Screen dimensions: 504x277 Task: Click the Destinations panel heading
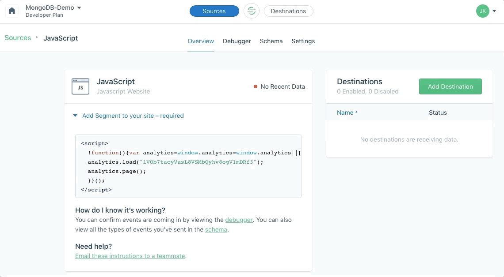[359, 82]
